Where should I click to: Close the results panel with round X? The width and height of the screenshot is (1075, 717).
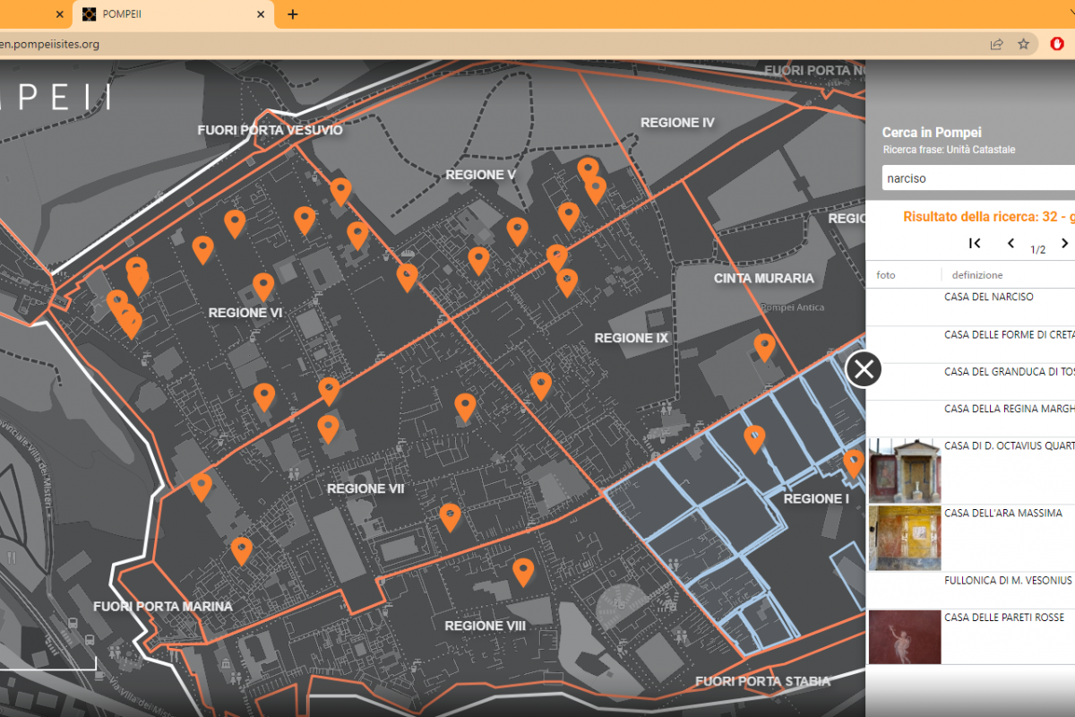click(x=864, y=368)
